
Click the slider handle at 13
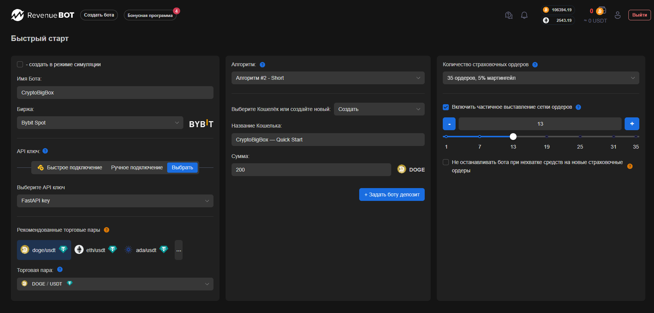coord(513,137)
